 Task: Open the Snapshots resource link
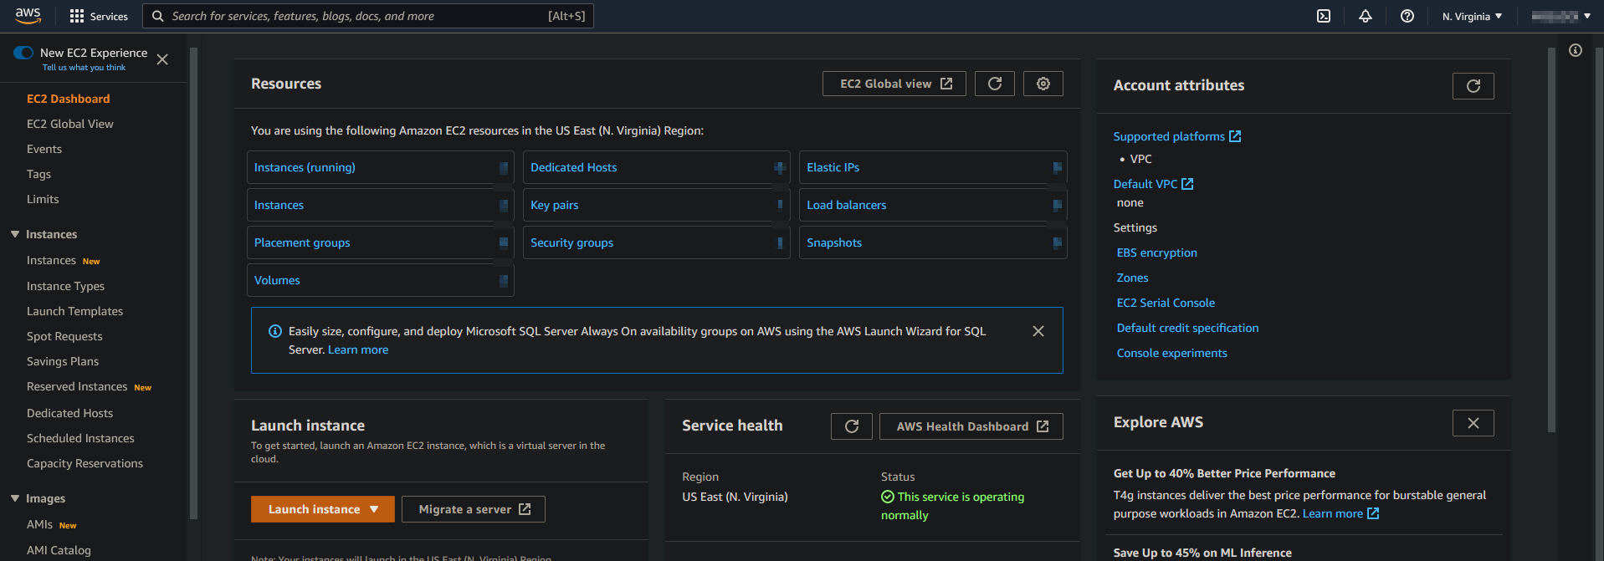(x=834, y=242)
